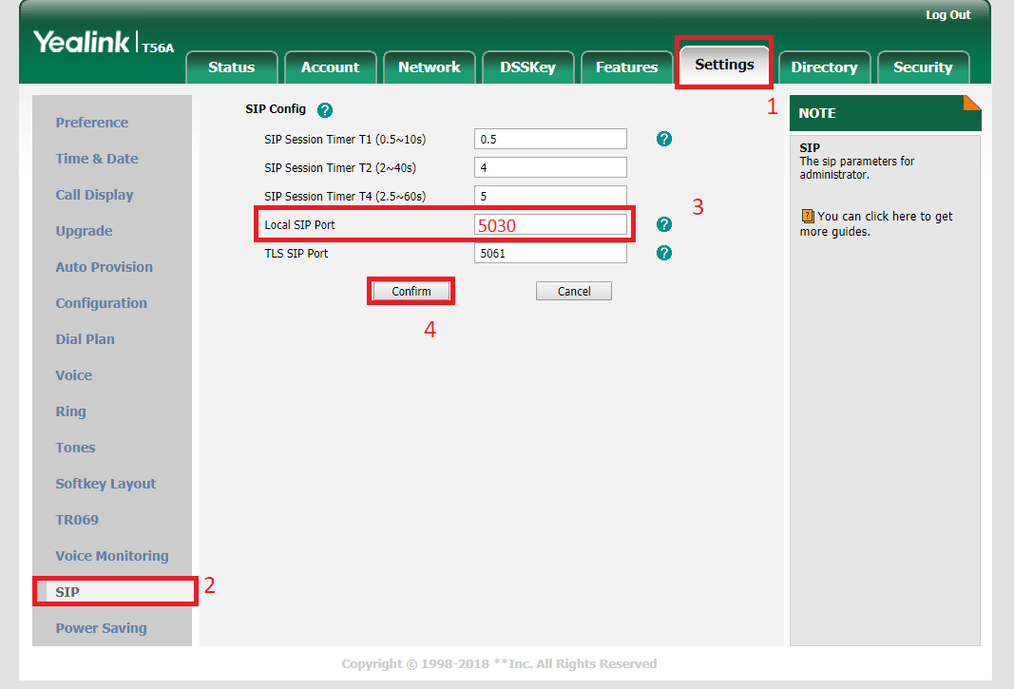Open the Upgrade page
Viewport: 1014px width, 689px height.
click(x=84, y=231)
